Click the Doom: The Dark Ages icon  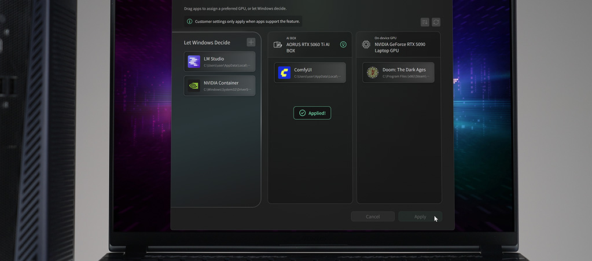point(373,72)
